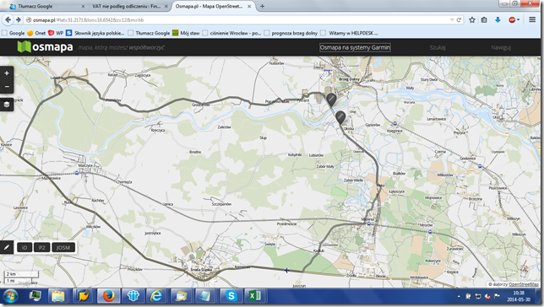Click Osmapa na systemy Garmin button

355,47
